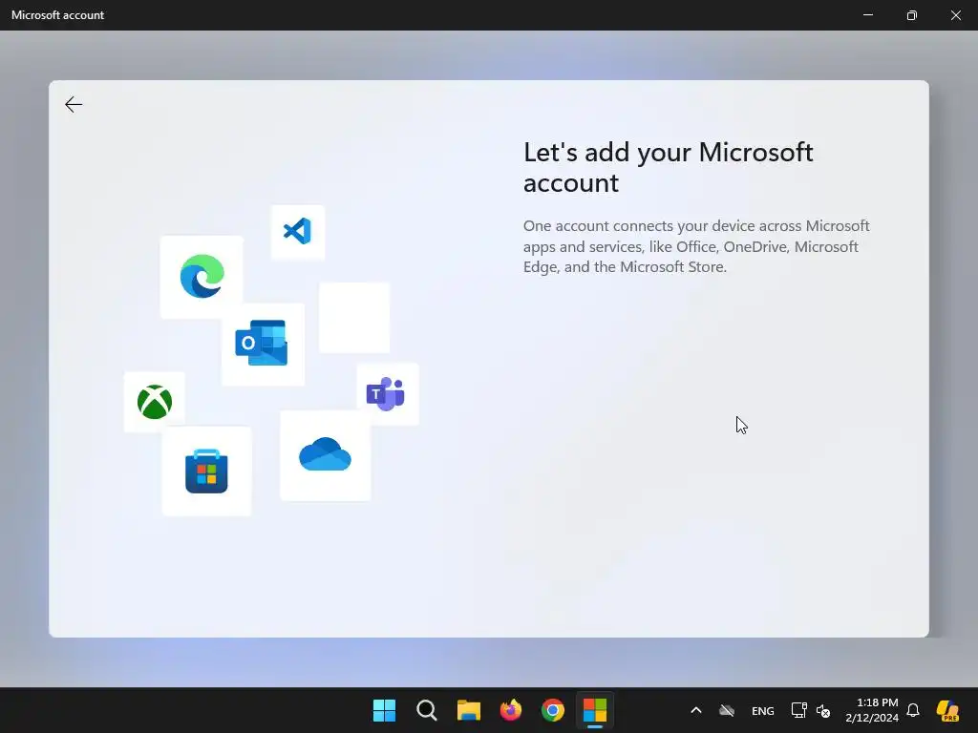Open Copilot preview icon in taskbar

tap(948, 710)
